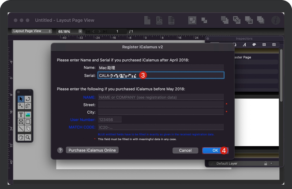
Task: Select the Pen tool
Action: coord(28,128)
